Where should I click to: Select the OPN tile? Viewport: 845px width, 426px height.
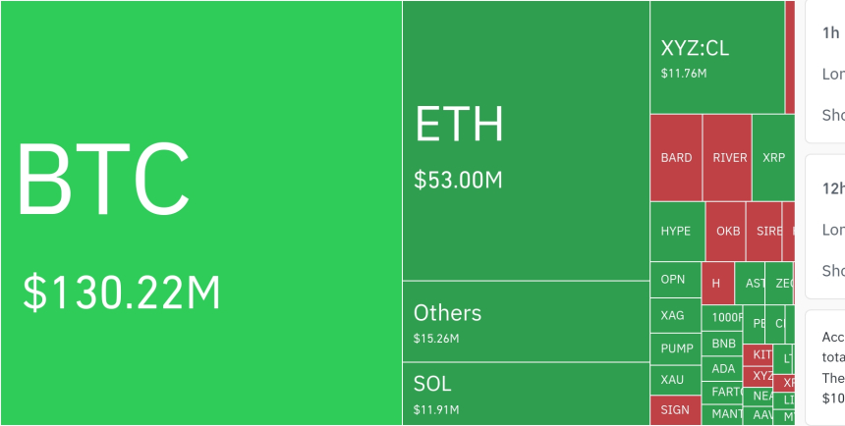tap(674, 280)
